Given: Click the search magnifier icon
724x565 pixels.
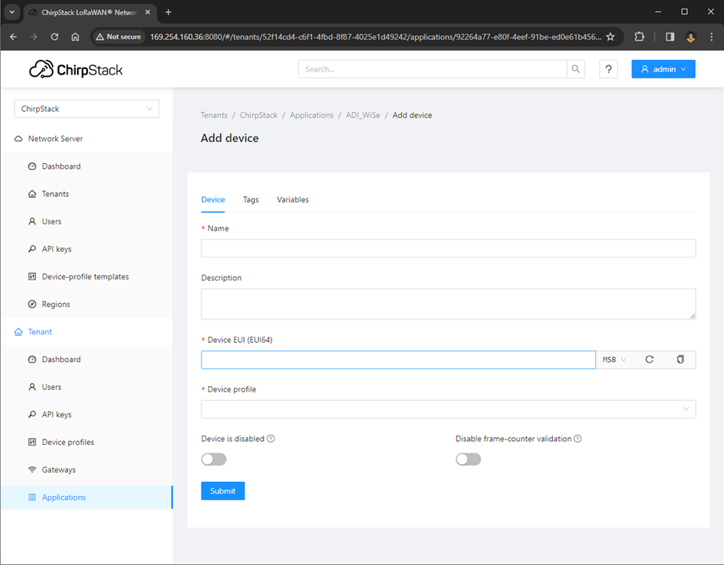Looking at the screenshot, I should pyautogui.click(x=576, y=69).
